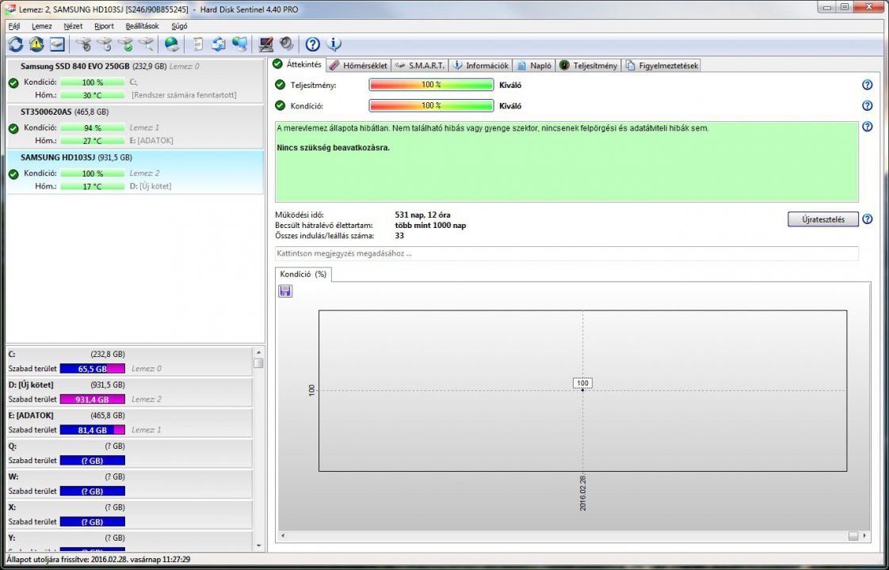Switch to the S.M.A.R.T. tab
This screenshot has height=570, width=889.
pos(420,66)
